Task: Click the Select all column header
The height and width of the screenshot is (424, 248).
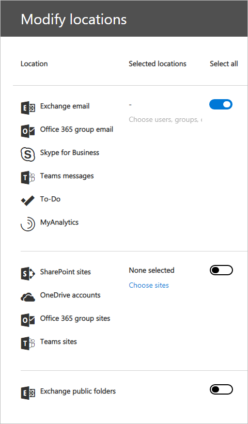Action: coord(224,64)
